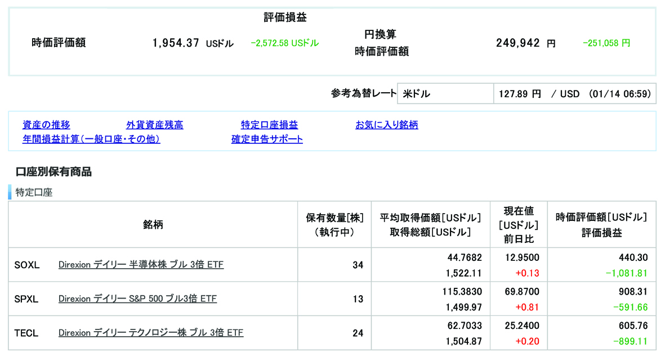Click TECL holding quantity 24
The image size is (665, 357).
click(x=358, y=333)
